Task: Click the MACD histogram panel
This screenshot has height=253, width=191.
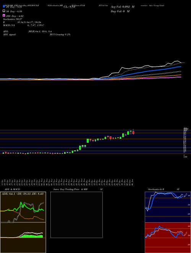Action: (23, 238)
